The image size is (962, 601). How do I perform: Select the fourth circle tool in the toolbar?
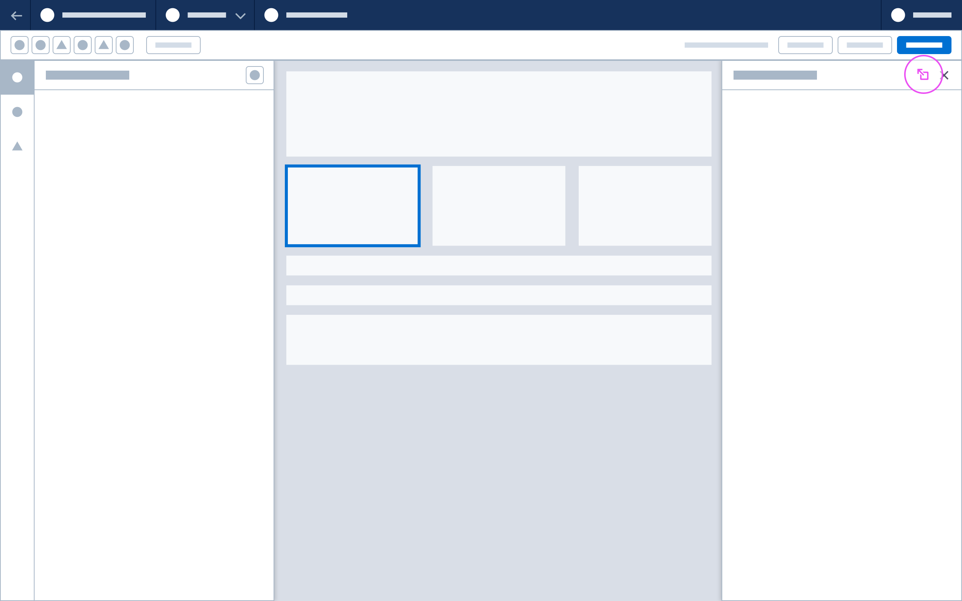pyautogui.click(x=83, y=45)
